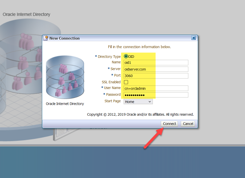The width and height of the screenshot is (245, 178).
Task: Click the User Name input field
Action: coord(156,88)
